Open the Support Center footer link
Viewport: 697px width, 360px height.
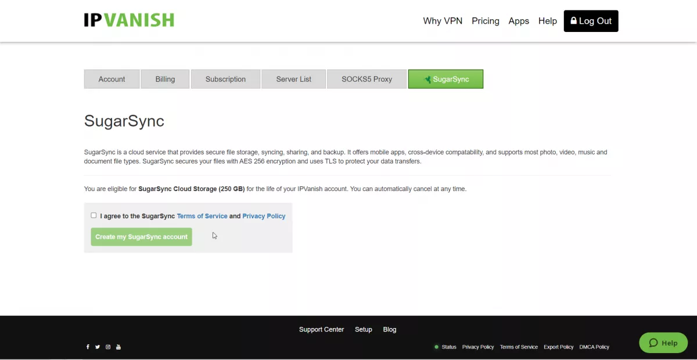tap(321, 329)
